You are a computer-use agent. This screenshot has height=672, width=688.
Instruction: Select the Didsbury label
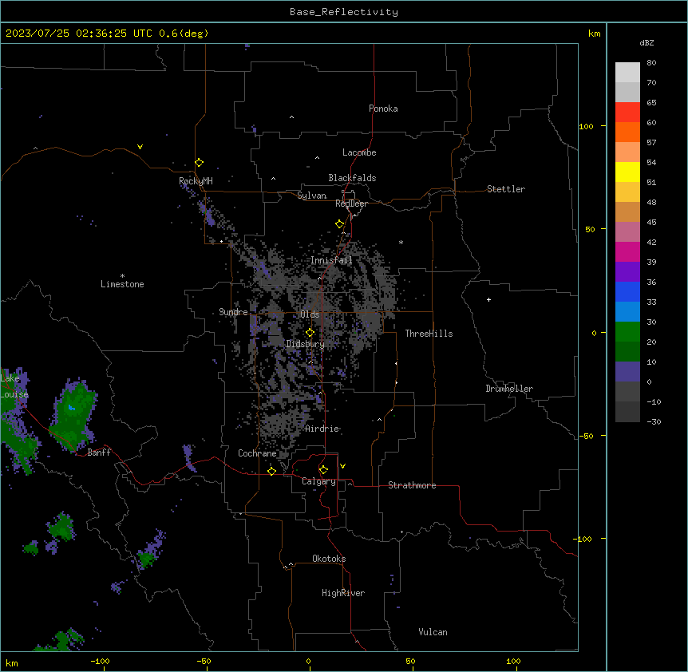click(306, 344)
